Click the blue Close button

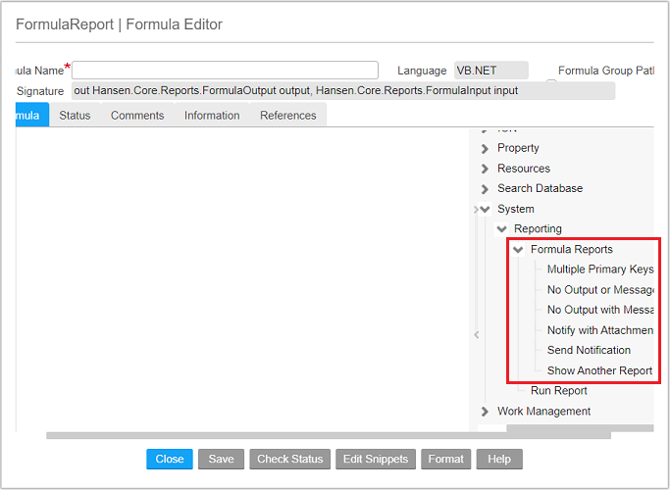coord(170,459)
